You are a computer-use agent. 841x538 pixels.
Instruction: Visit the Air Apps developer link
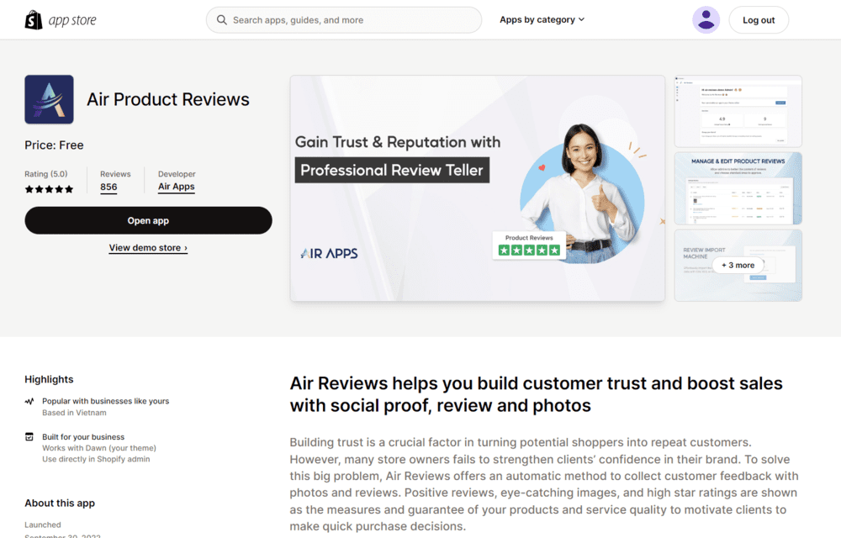tap(177, 187)
